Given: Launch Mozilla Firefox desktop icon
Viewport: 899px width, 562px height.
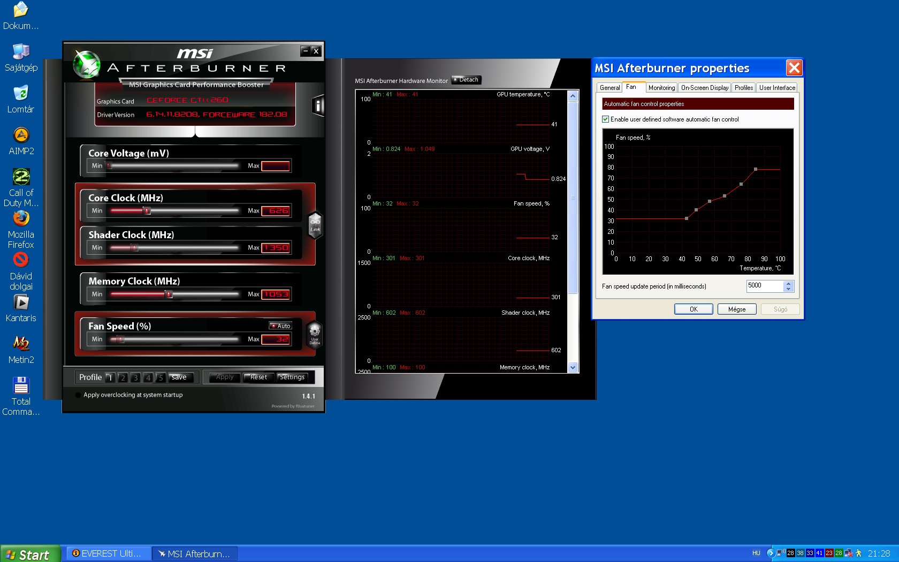Looking at the screenshot, I should click(21, 230).
